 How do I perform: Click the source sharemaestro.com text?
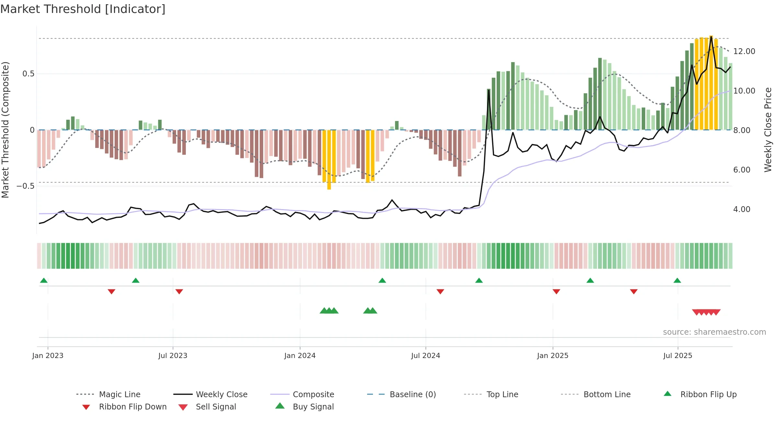[715, 332]
